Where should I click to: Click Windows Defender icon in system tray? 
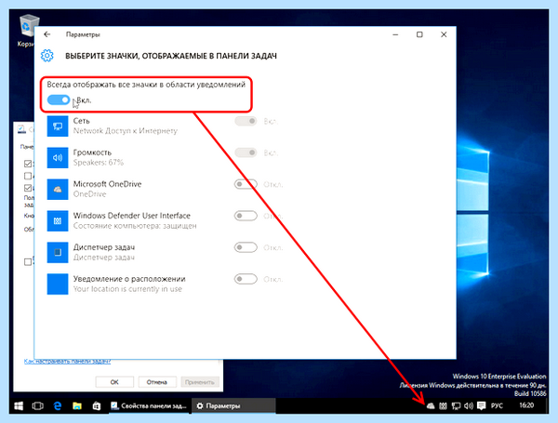443,406
